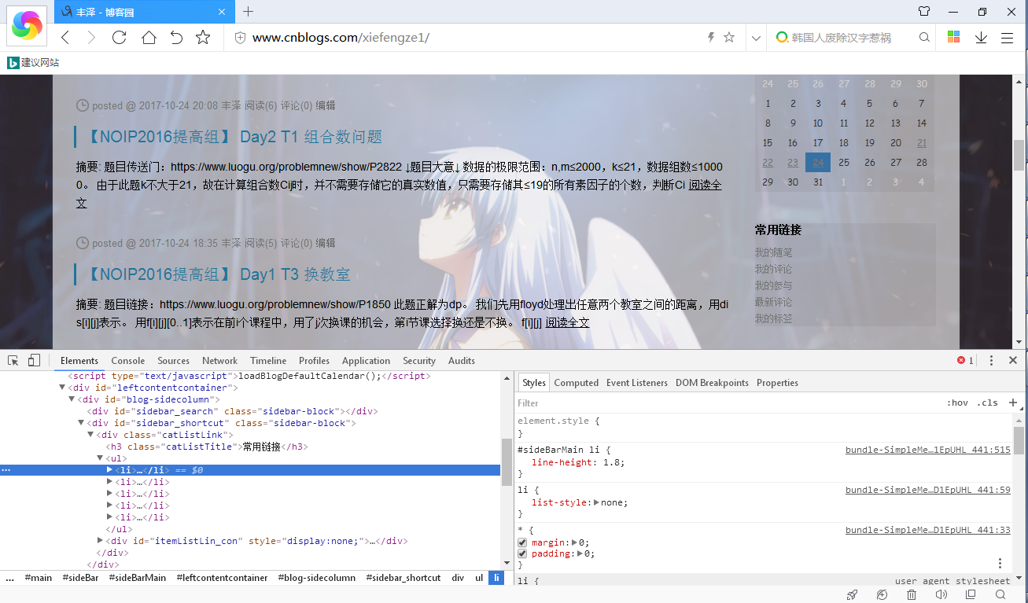Go back with the back arrow

point(65,37)
